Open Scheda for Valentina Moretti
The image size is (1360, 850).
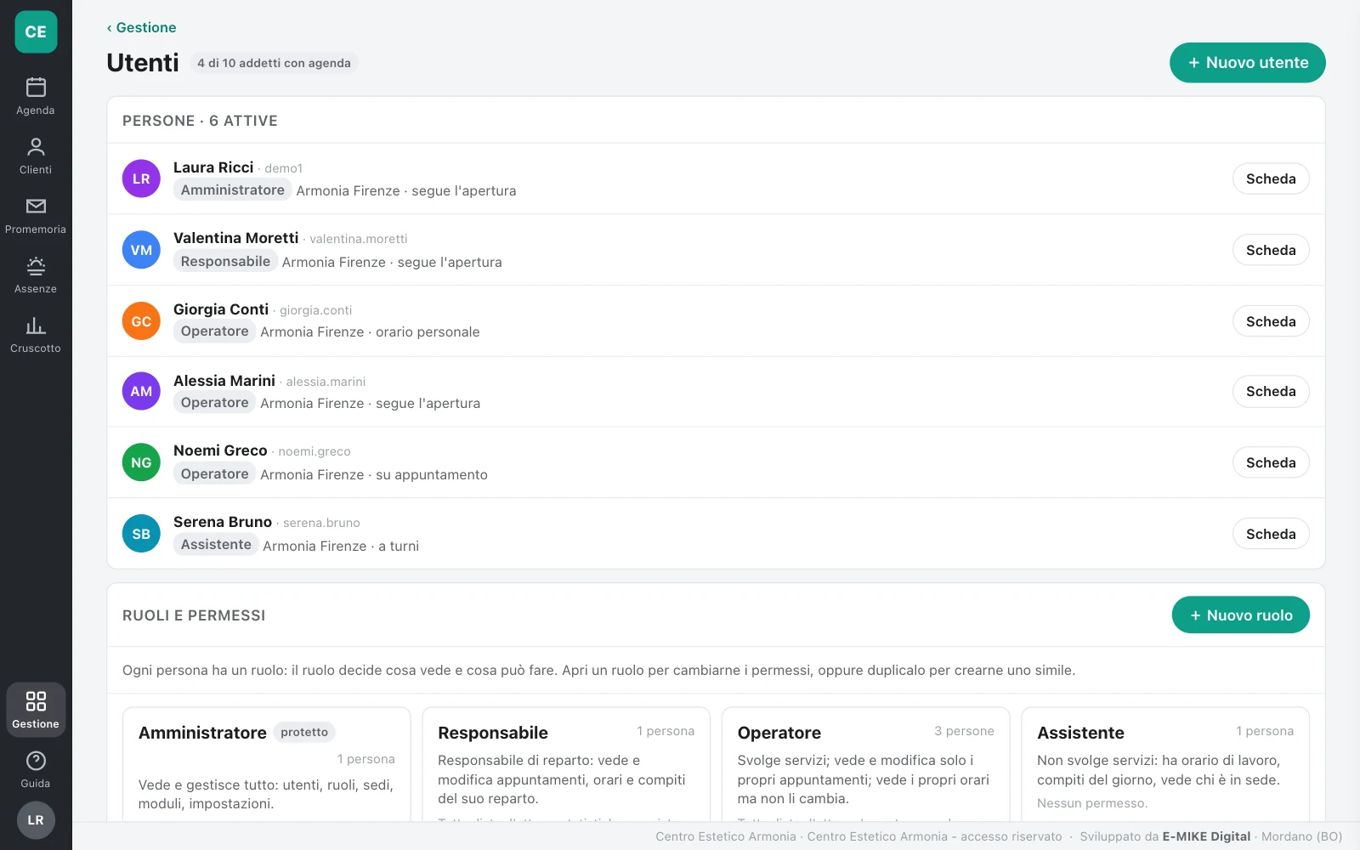pyautogui.click(x=1271, y=250)
